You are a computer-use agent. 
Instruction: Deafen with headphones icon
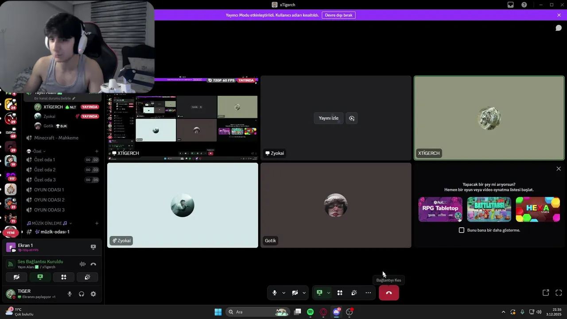coord(82,294)
